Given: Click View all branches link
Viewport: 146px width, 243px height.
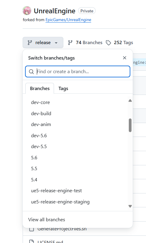Looking at the screenshot, I should pyautogui.click(x=46, y=220).
